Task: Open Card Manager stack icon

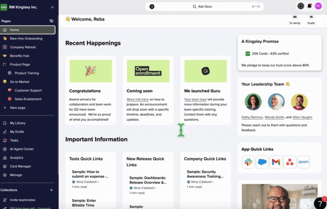Action: point(5,166)
